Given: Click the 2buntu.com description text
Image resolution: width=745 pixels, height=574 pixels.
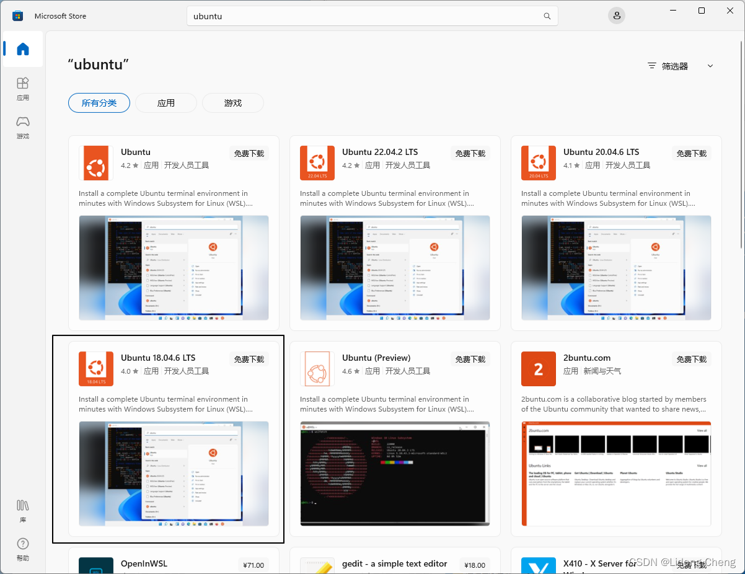Looking at the screenshot, I should click(x=614, y=404).
